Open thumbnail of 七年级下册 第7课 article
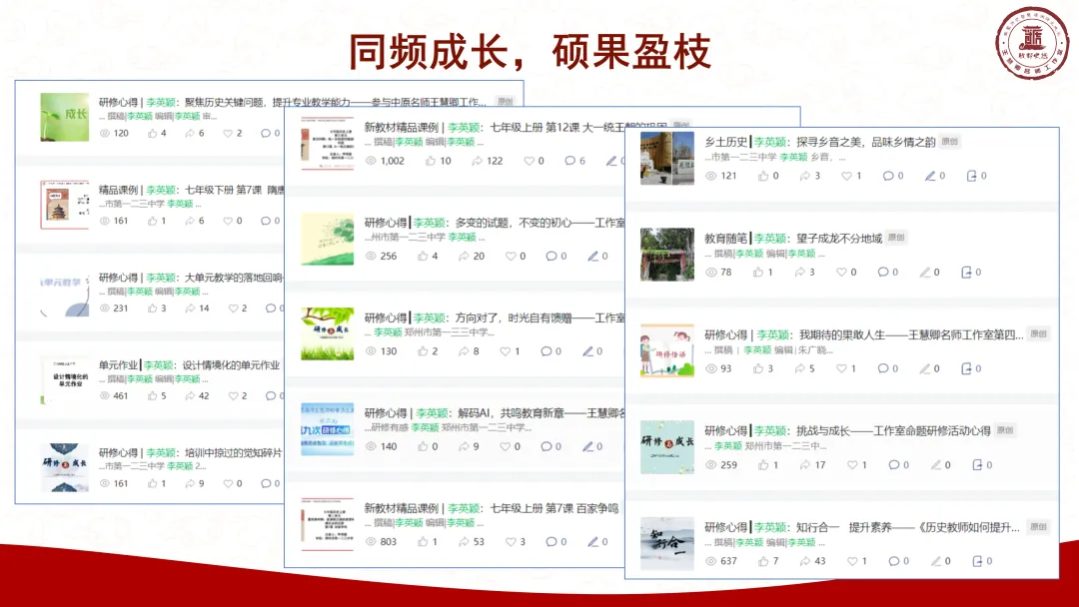 click(65, 205)
